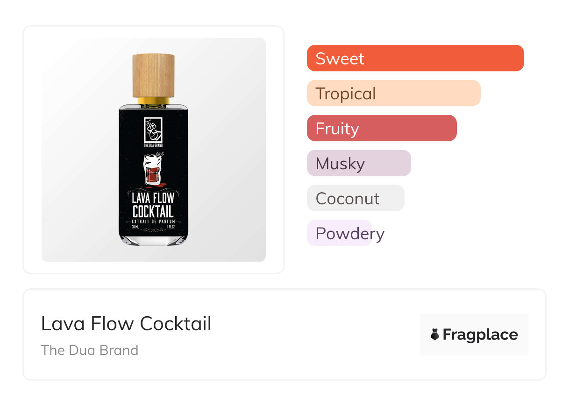Click the Extrait de Parfum text on bottle
The image size is (569, 403).
[x=153, y=221]
